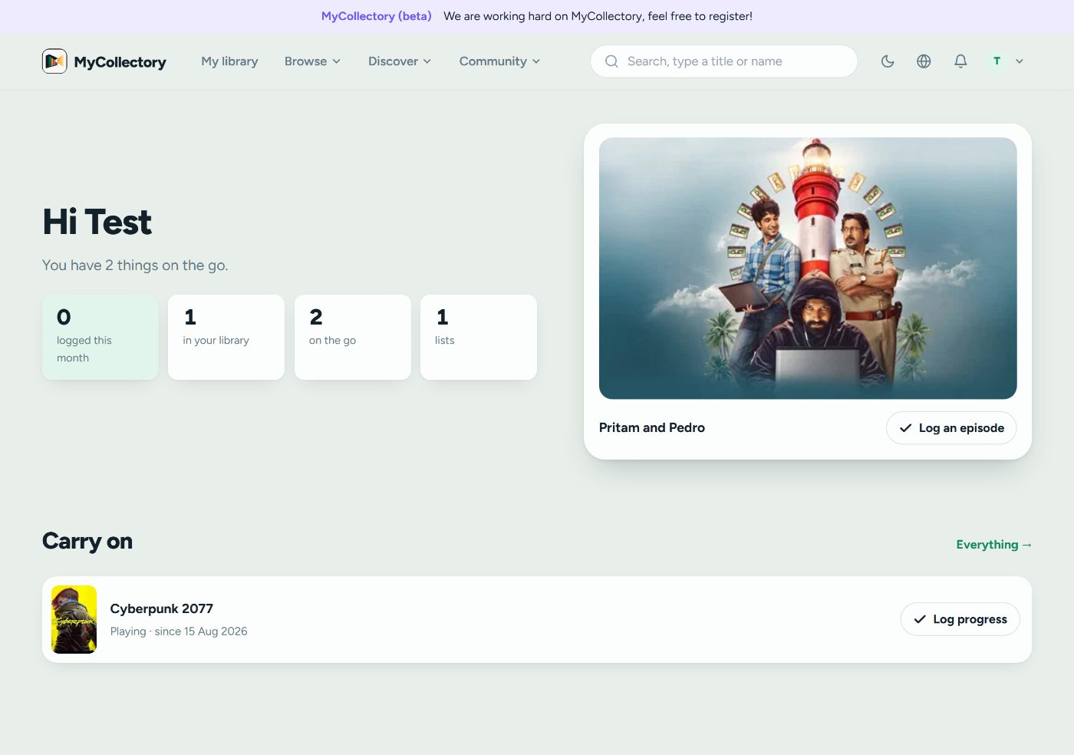This screenshot has width=1074, height=755.
Task: Open the lists stat card
Action: click(x=479, y=337)
